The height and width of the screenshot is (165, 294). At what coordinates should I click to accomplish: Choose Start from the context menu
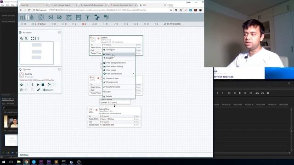click(x=119, y=54)
